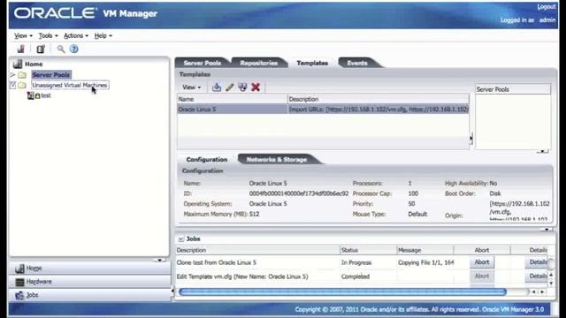The width and height of the screenshot is (566, 318).
Task: Open the Help menu
Action: pos(103,35)
